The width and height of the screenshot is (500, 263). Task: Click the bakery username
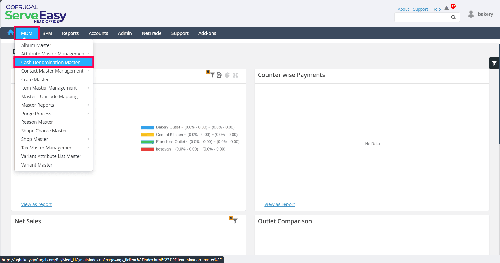[486, 14]
